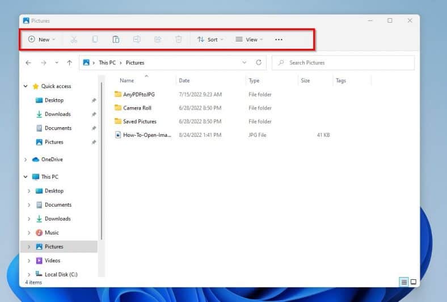Click the Cut scissors icon in toolbar
This screenshot has height=302, width=447.
[x=74, y=40]
